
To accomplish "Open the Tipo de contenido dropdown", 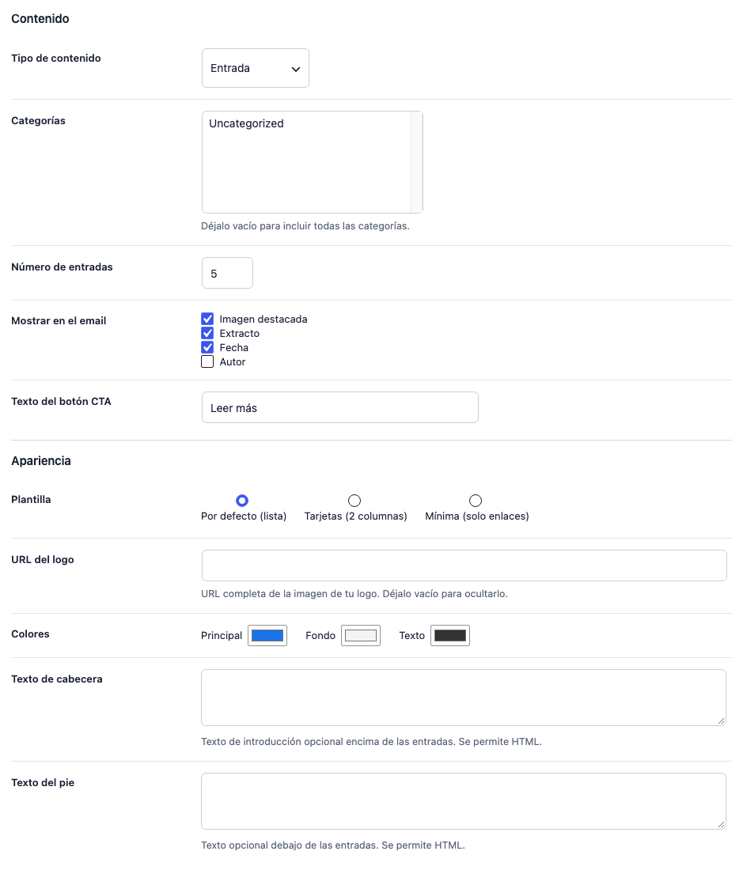I will (256, 68).
